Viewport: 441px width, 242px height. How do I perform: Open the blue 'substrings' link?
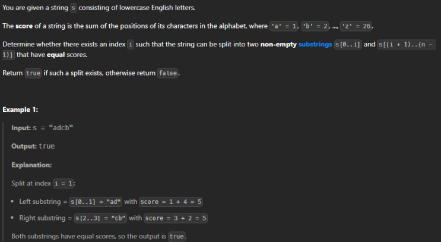pos(315,45)
